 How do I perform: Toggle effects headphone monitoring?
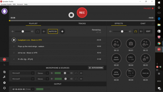[x=136, y=31]
